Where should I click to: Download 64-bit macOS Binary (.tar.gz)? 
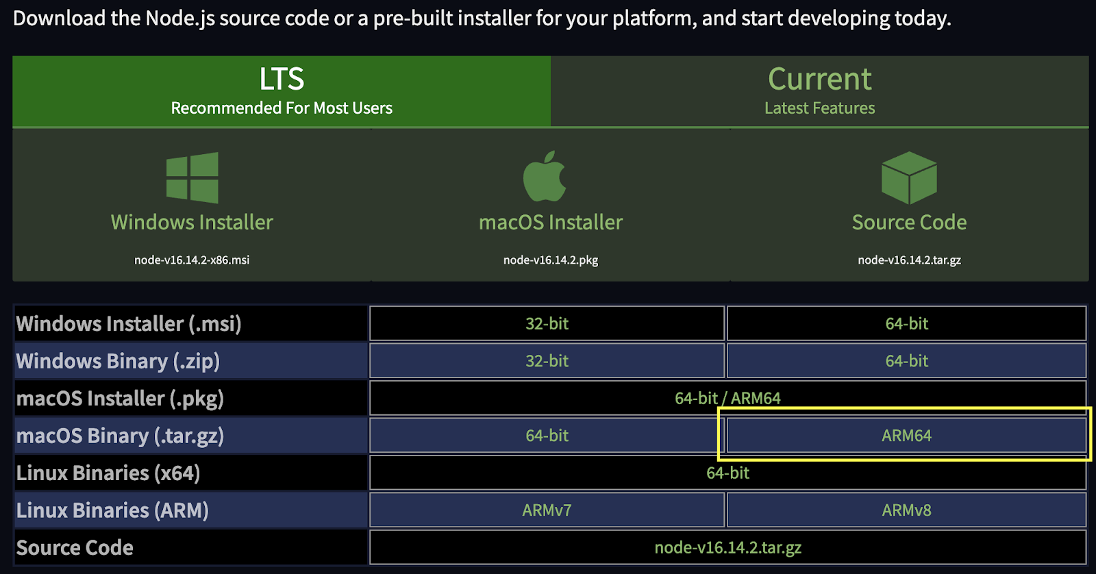click(x=547, y=436)
